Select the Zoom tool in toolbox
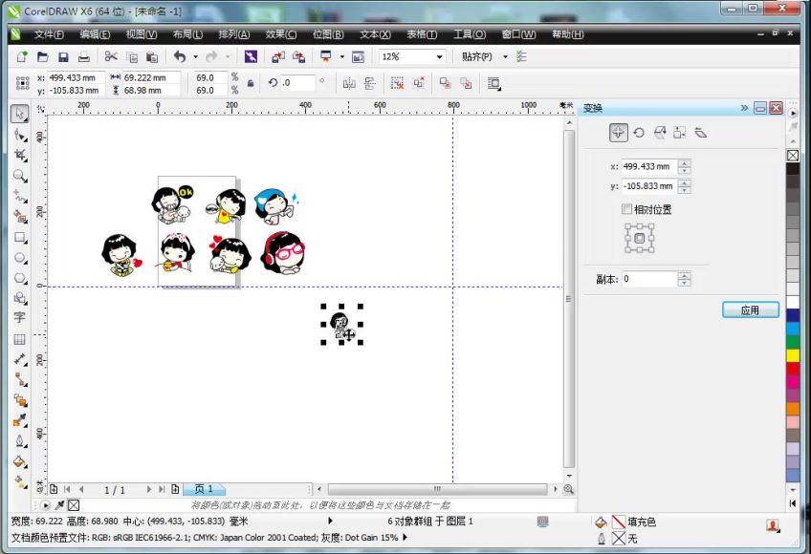 (20, 176)
